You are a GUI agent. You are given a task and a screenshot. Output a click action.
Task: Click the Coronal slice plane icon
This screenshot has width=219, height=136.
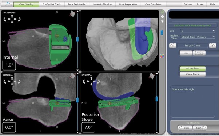73,76
